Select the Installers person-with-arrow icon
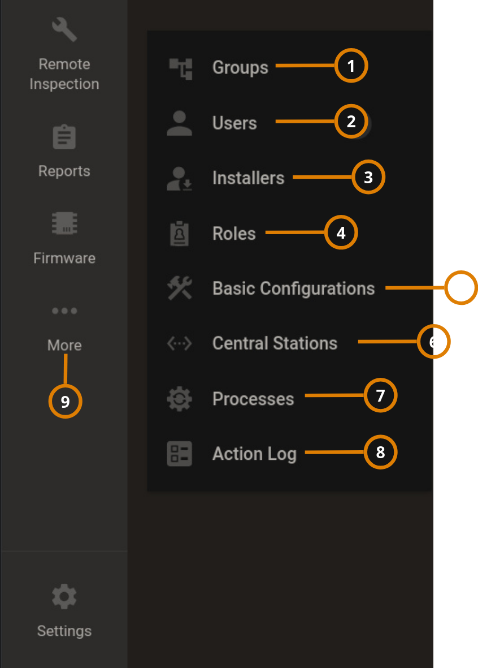The image size is (478, 668). tap(179, 176)
